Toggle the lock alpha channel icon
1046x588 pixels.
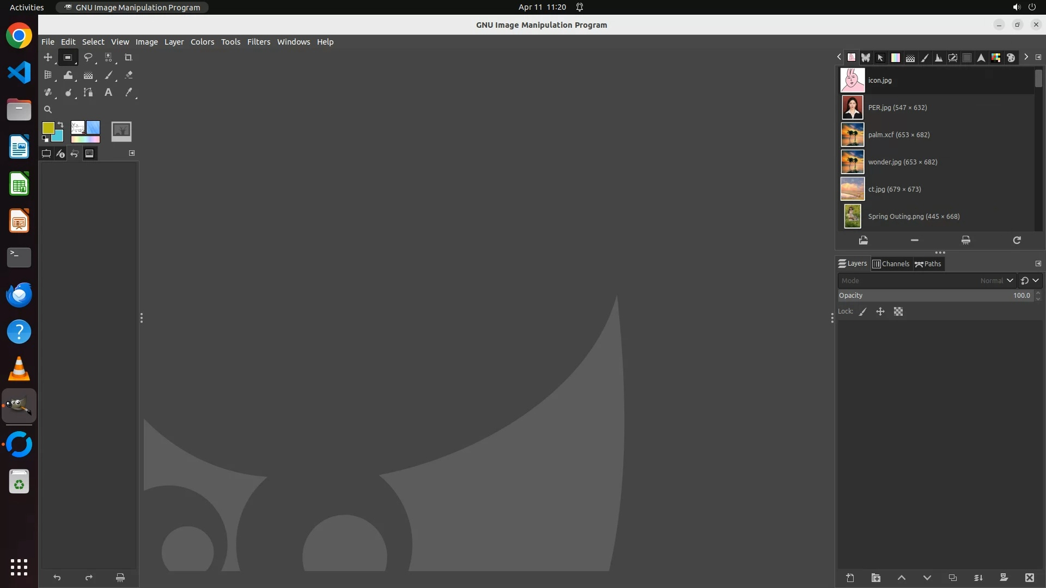(898, 312)
